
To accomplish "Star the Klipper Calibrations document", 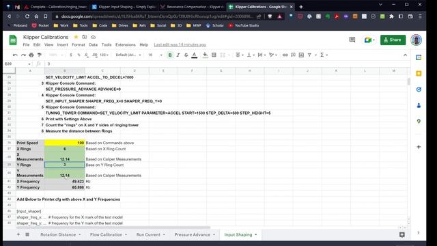I will click(x=76, y=37).
